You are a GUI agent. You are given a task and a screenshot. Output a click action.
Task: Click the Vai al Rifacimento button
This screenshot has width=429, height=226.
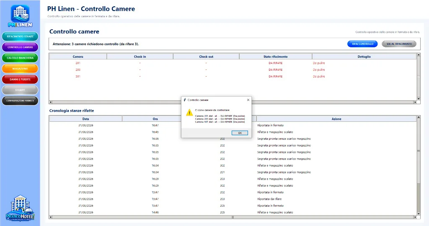[x=399, y=44]
